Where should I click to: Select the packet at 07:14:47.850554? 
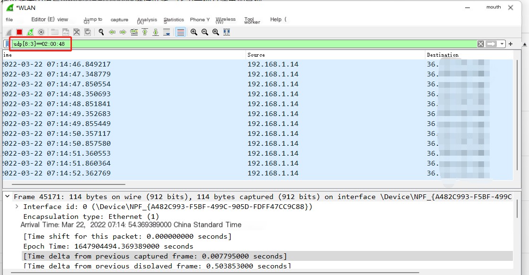click(258, 84)
